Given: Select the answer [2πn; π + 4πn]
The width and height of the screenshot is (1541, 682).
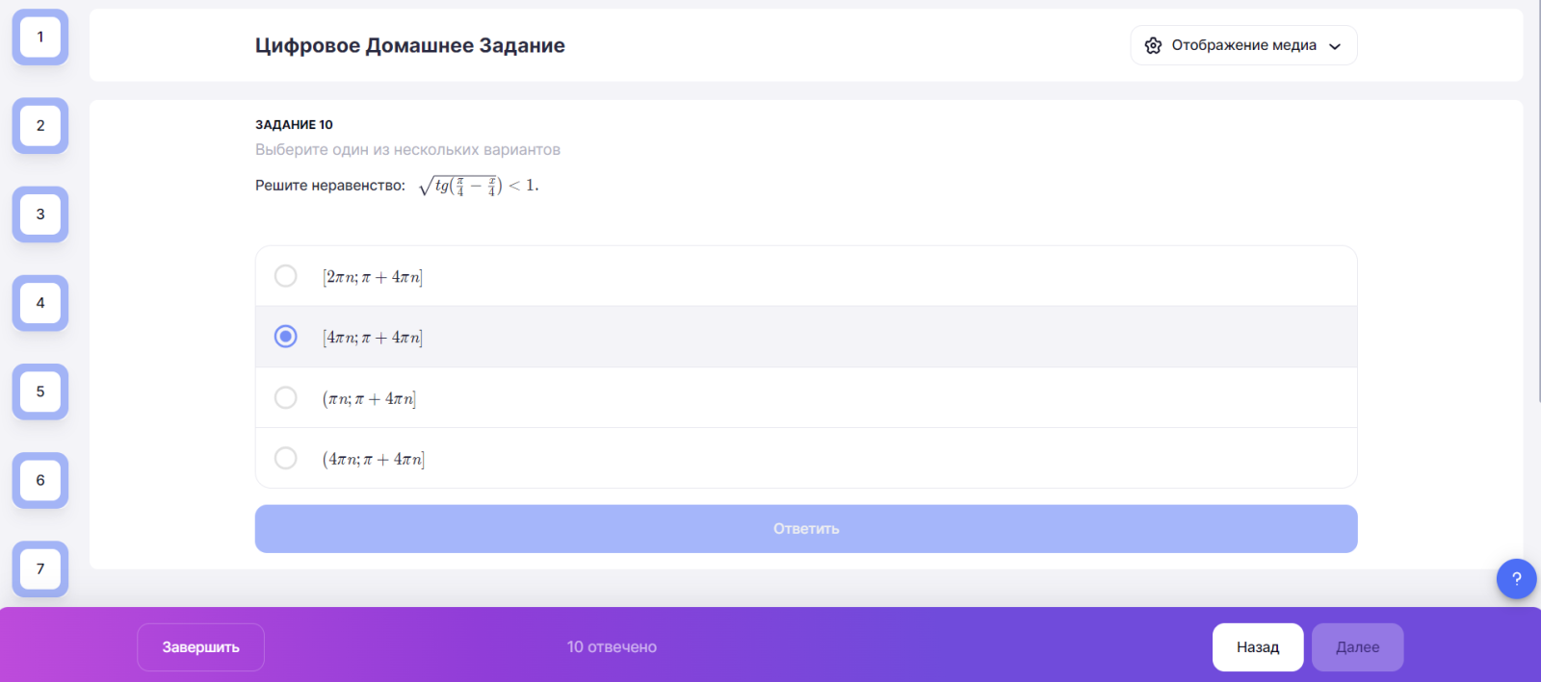Looking at the screenshot, I should pos(806,277).
